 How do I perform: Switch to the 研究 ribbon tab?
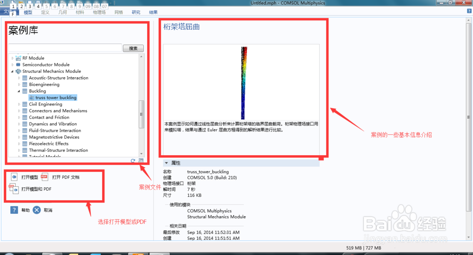pyautogui.click(x=136, y=12)
